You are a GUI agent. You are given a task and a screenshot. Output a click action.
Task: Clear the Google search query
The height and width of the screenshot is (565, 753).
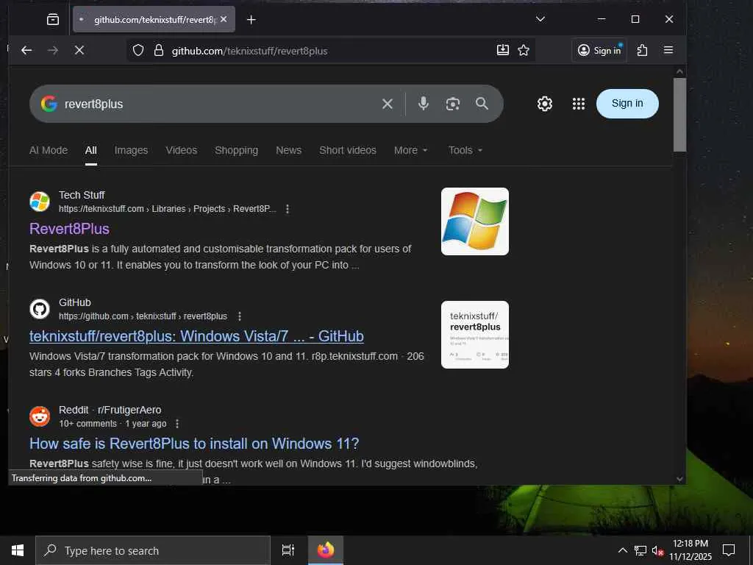(387, 104)
